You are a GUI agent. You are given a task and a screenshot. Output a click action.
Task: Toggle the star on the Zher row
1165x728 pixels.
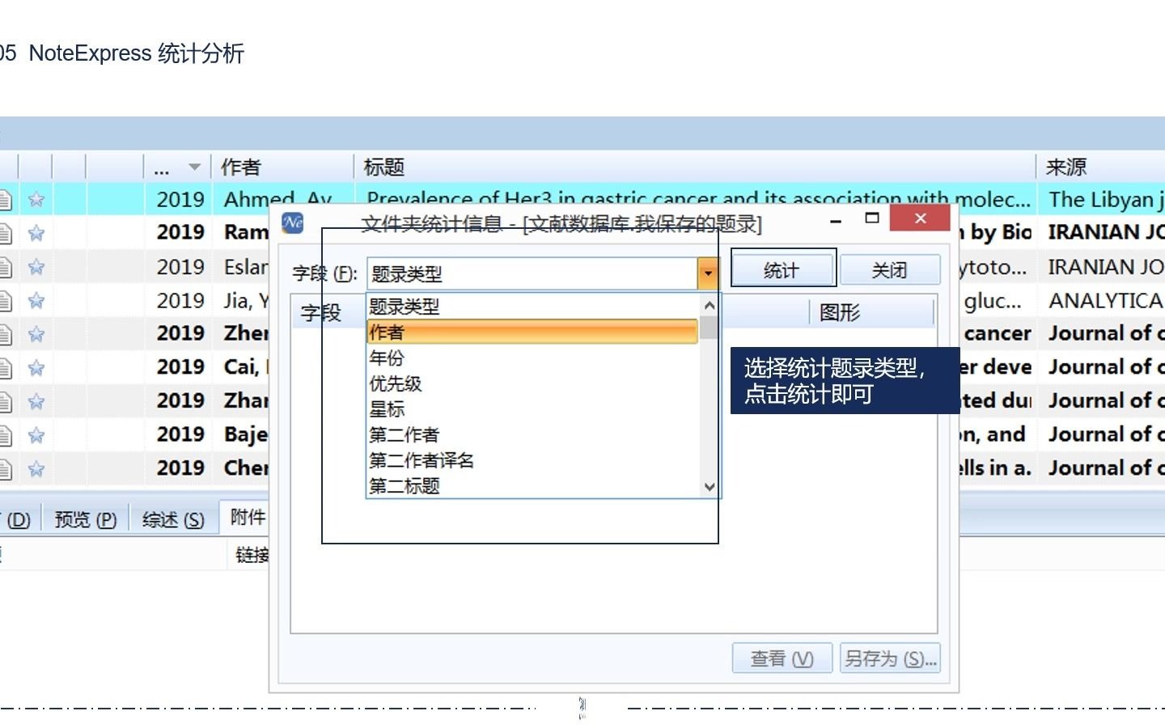point(36,334)
